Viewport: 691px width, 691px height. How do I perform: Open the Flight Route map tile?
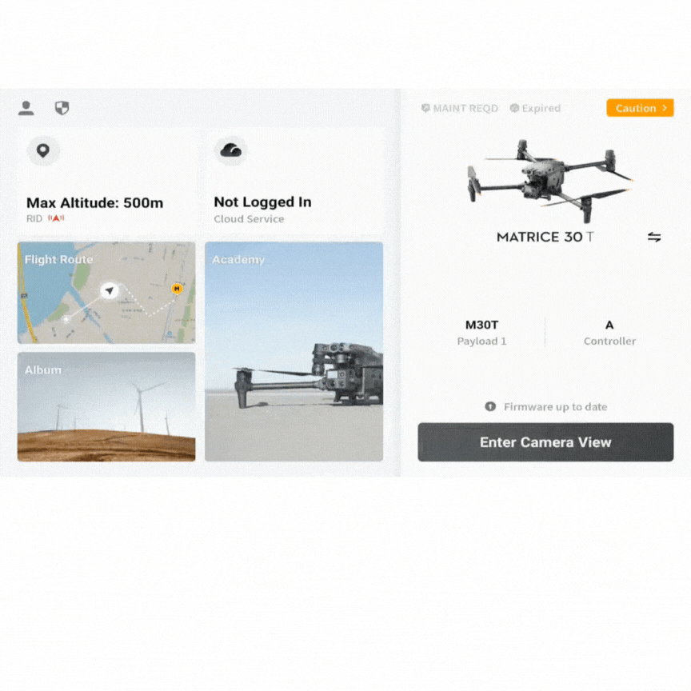pos(106,293)
